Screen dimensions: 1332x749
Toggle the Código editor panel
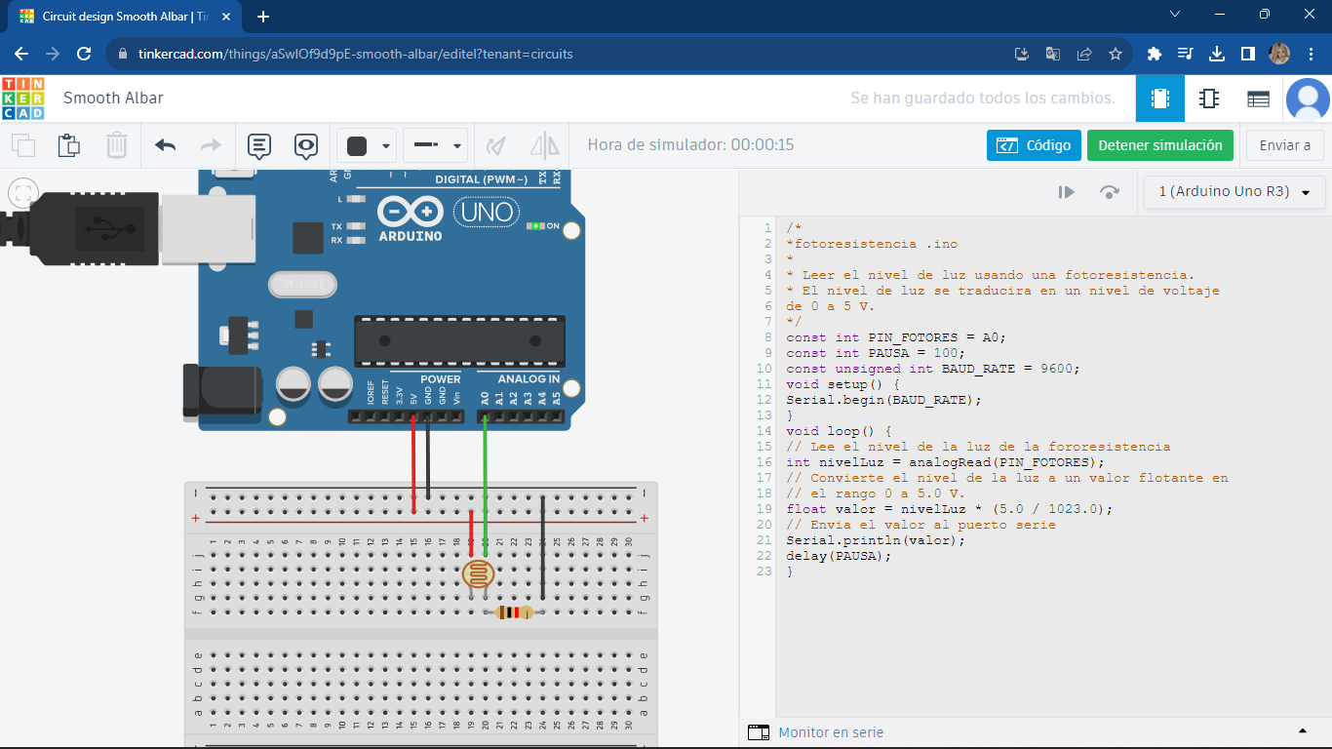click(1034, 145)
